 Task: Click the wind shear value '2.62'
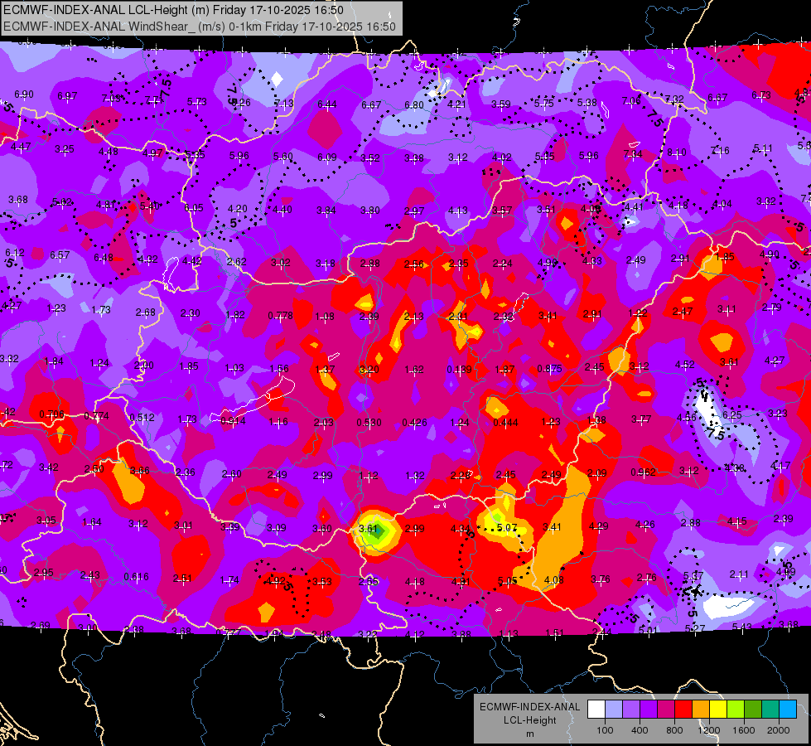pos(236,261)
